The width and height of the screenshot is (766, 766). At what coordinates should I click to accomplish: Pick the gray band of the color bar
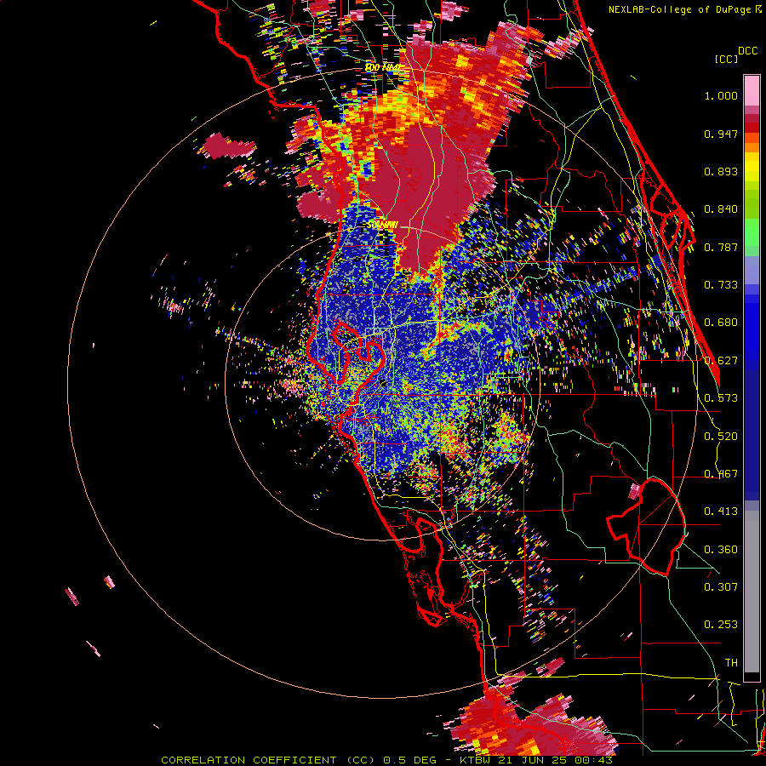pyautogui.click(x=752, y=592)
